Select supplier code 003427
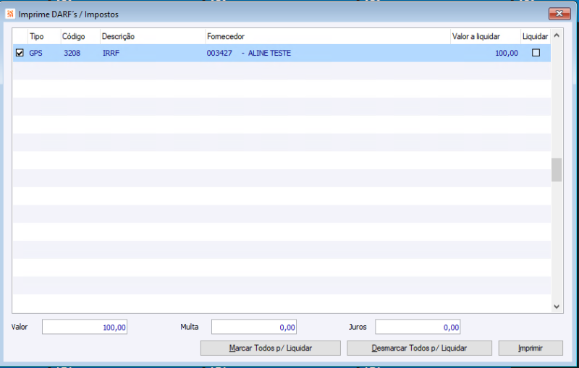 pyautogui.click(x=219, y=53)
